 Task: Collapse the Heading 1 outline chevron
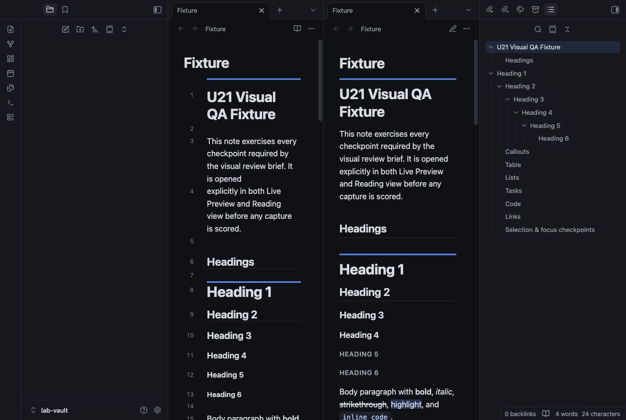491,73
